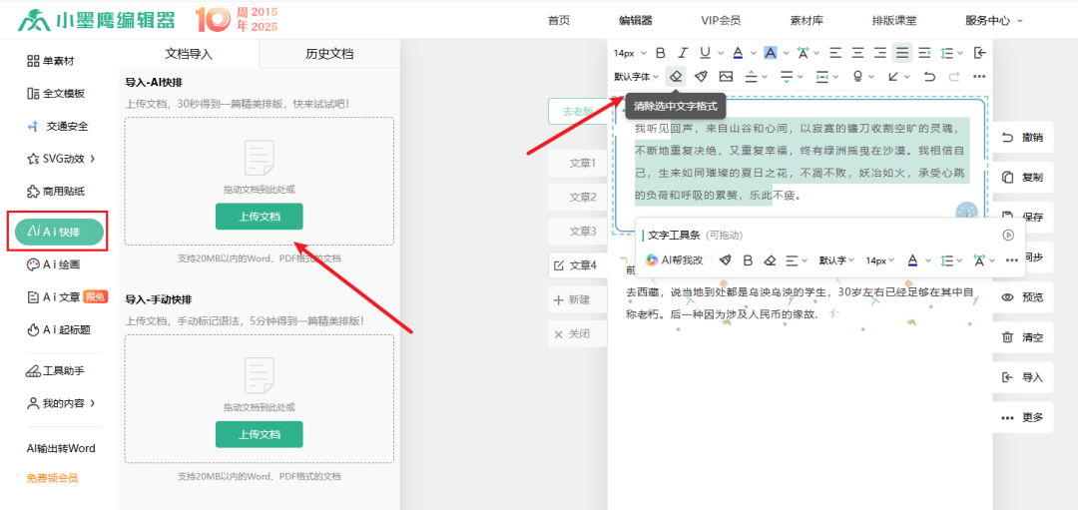Click the 清空 trash button in the right panel
Image resolution: width=1078 pixels, height=510 pixels.
pyautogui.click(x=1023, y=337)
